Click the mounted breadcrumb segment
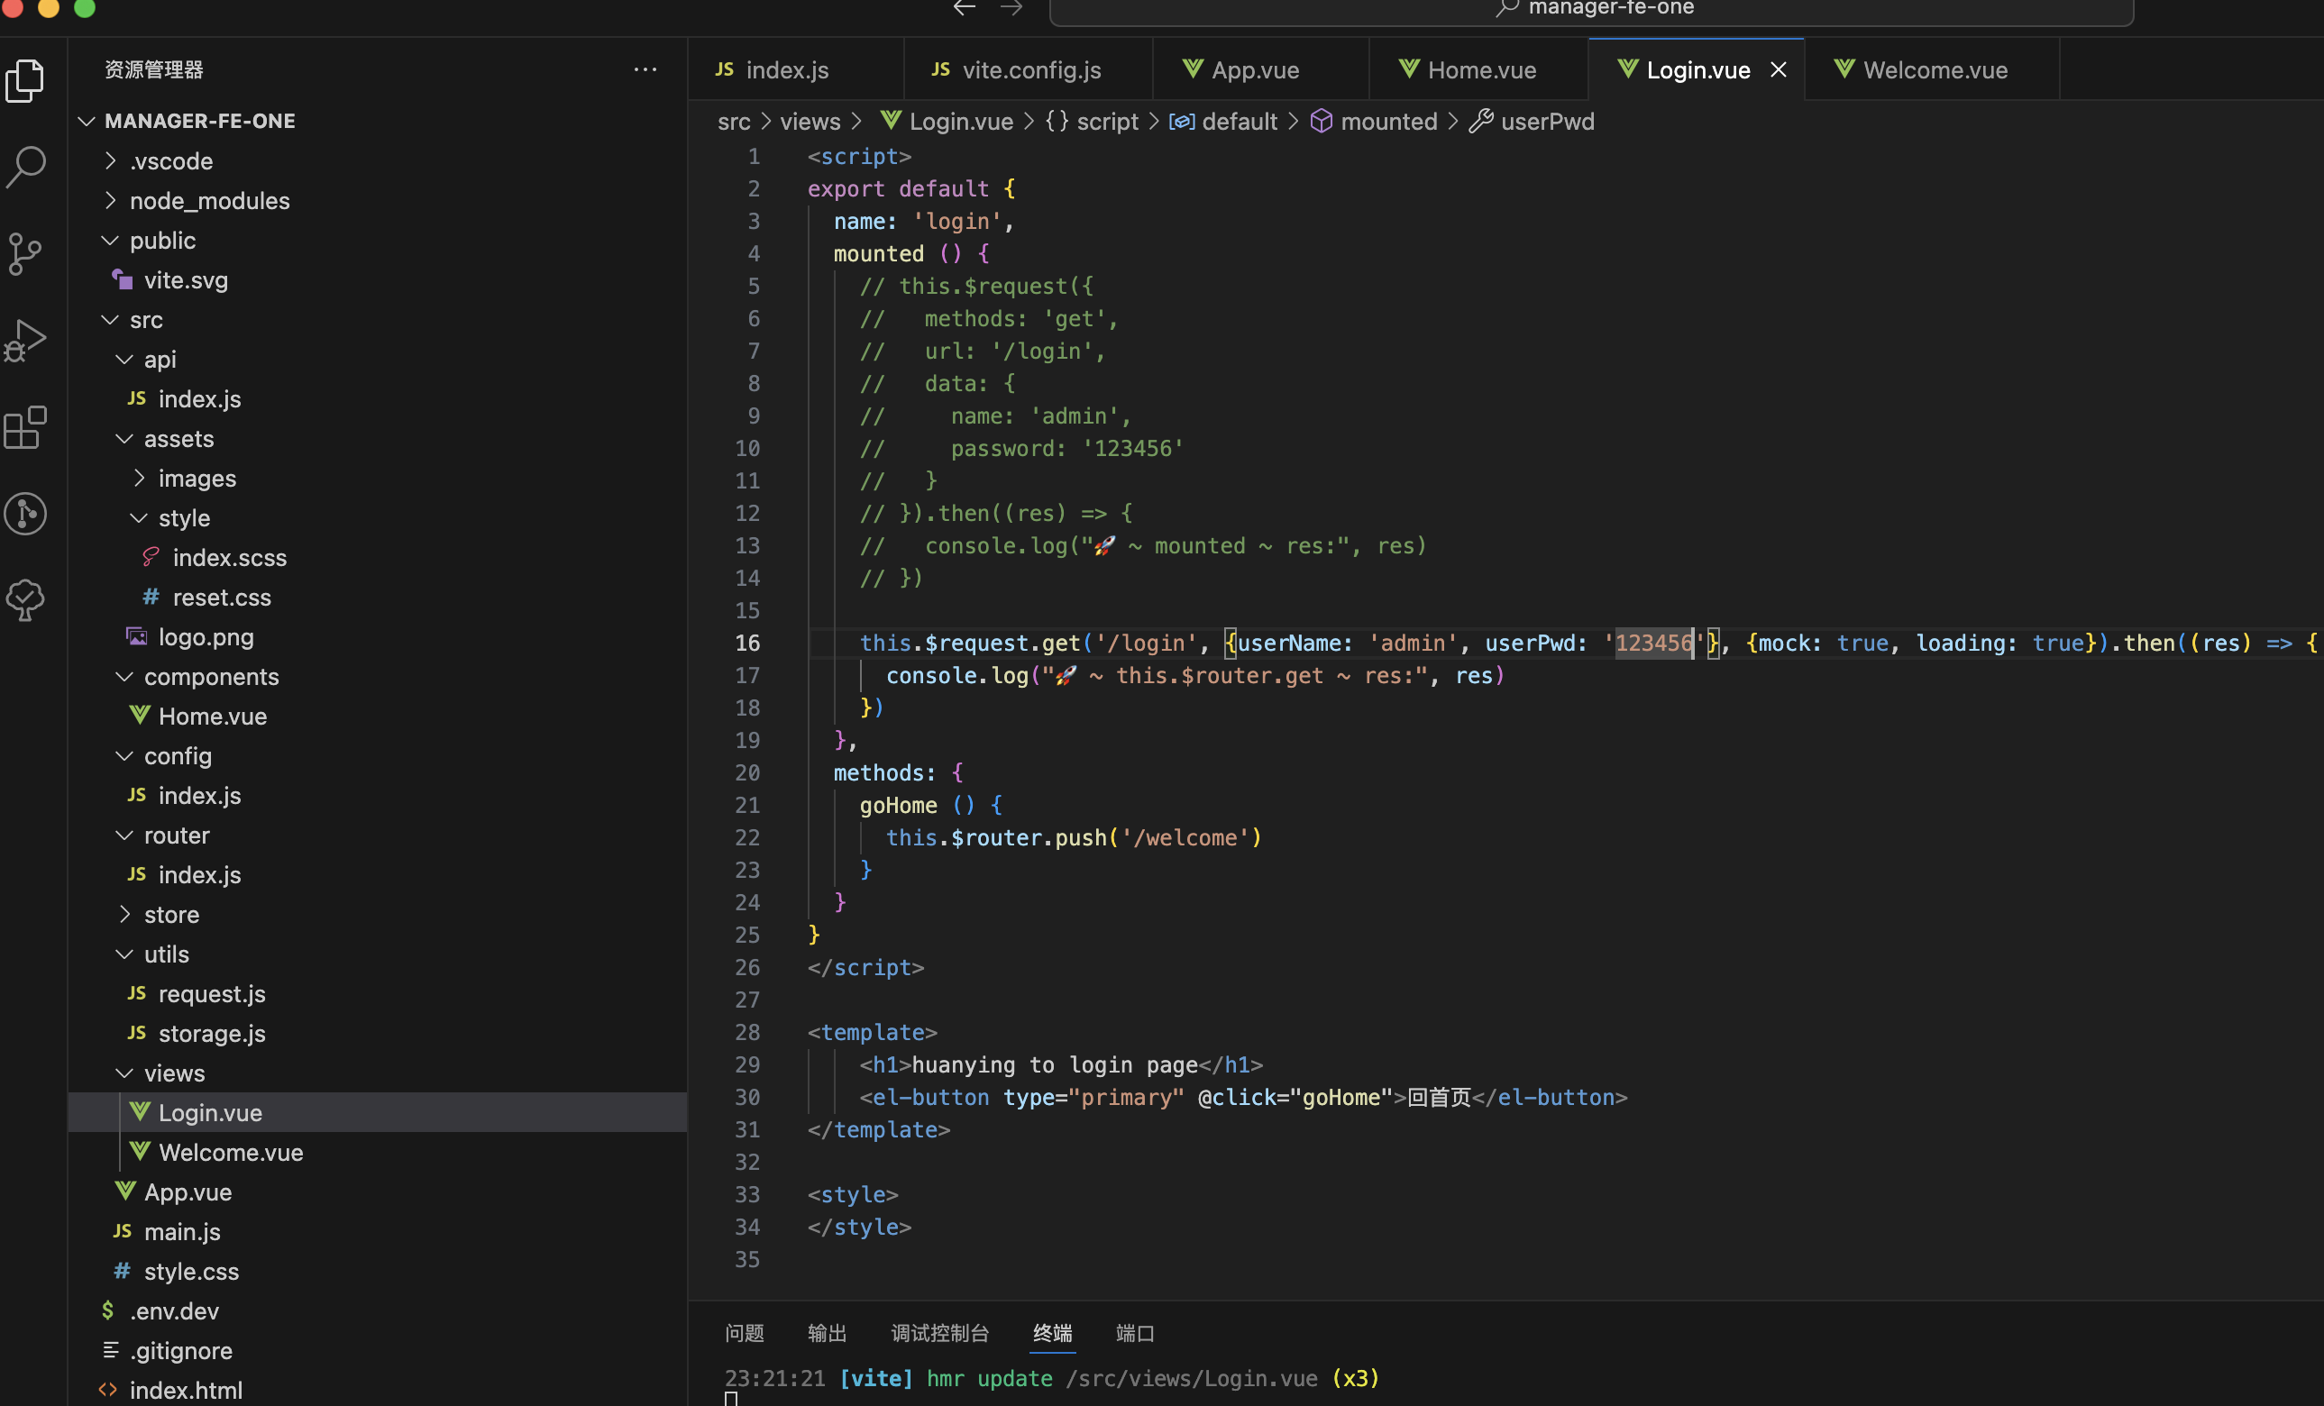This screenshot has width=2324, height=1406. [x=1373, y=122]
